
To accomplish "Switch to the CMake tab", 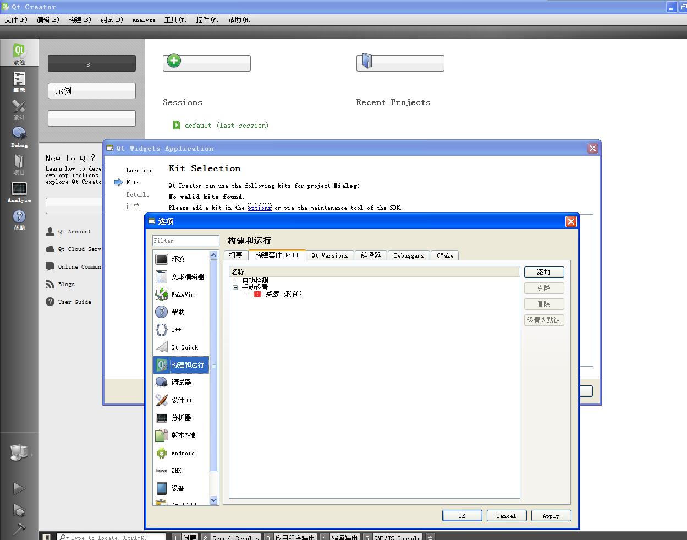I will tap(445, 255).
